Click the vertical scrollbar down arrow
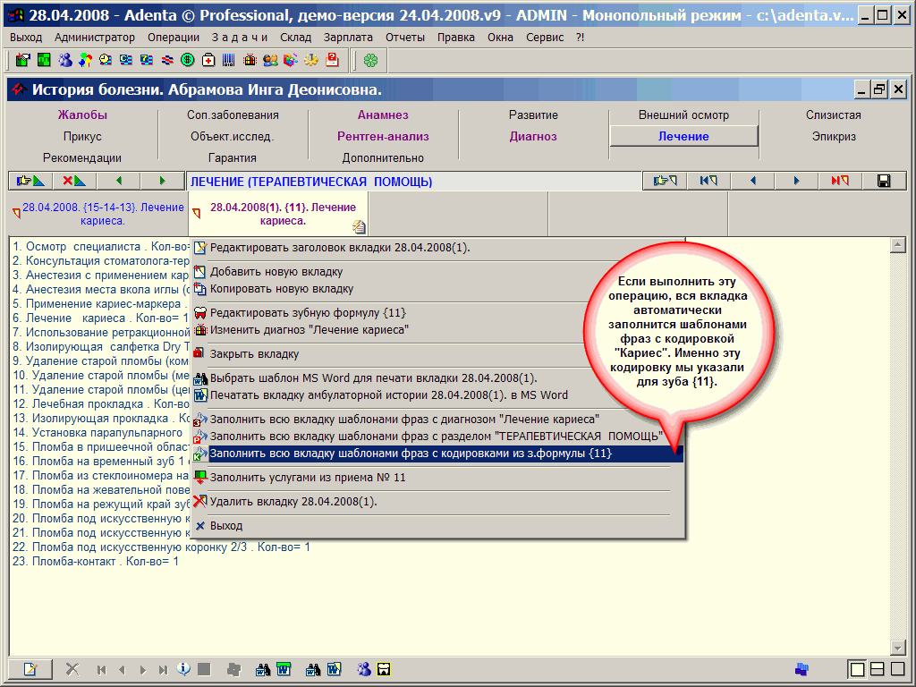Screen dimensions: 916x687 (x=898, y=648)
